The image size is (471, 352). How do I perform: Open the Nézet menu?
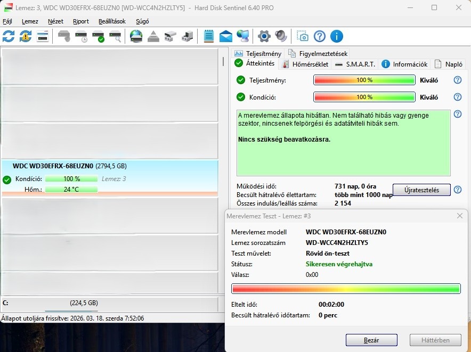(55, 21)
